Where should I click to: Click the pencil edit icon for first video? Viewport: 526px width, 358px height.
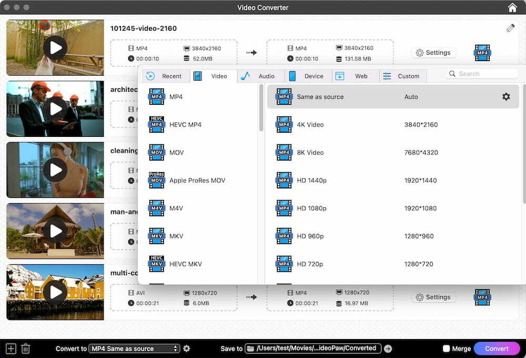(510, 28)
